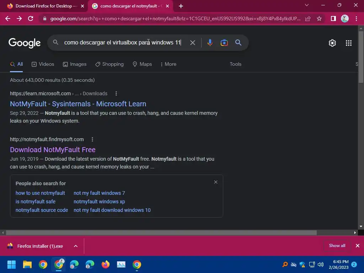Open options for learn.microsoft.com result
Screen dimensions: 364x273
coord(116,93)
